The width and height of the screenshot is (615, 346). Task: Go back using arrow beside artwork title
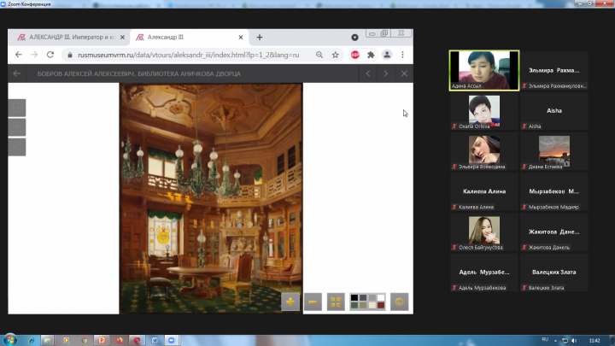[16, 73]
